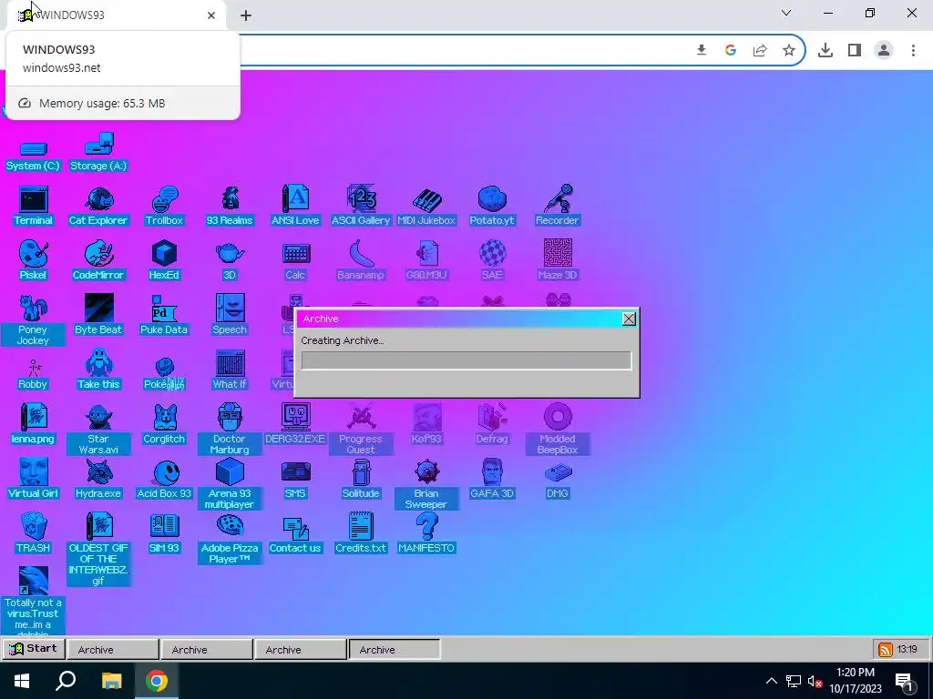
Task: Select the third Archive taskbar item
Action: (301, 650)
